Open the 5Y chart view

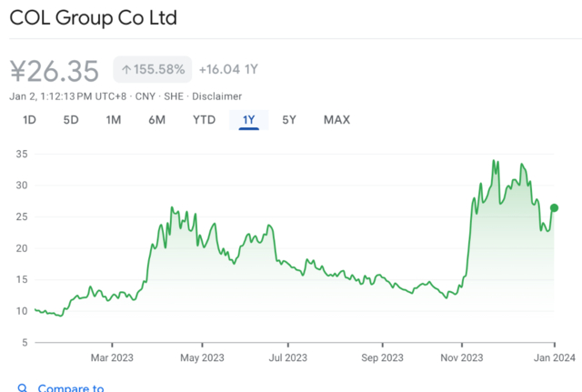[x=289, y=120]
